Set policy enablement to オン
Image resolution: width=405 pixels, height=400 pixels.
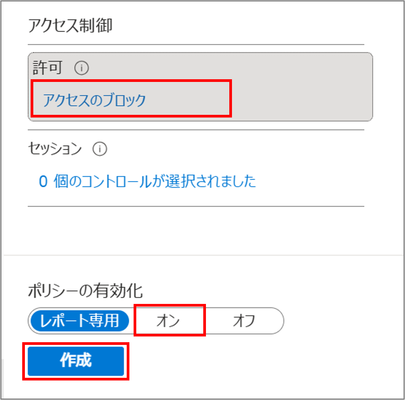click(x=168, y=321)
